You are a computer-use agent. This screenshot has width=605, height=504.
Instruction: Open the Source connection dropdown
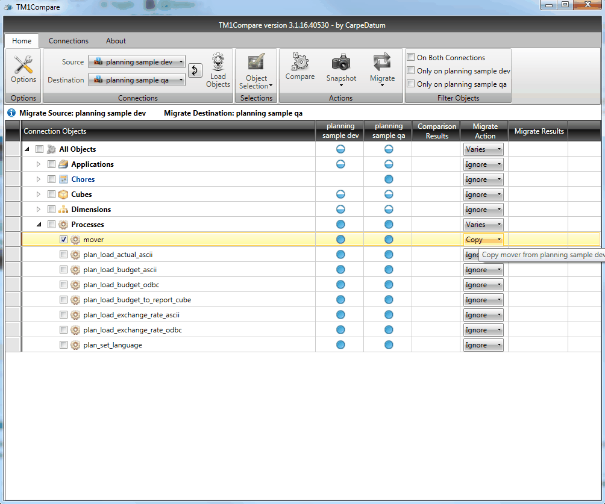pyautogui.click(x=137, y=61)
